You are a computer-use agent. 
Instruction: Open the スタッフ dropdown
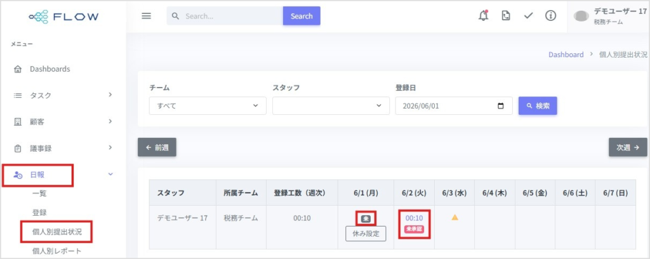tap(331, 105)
